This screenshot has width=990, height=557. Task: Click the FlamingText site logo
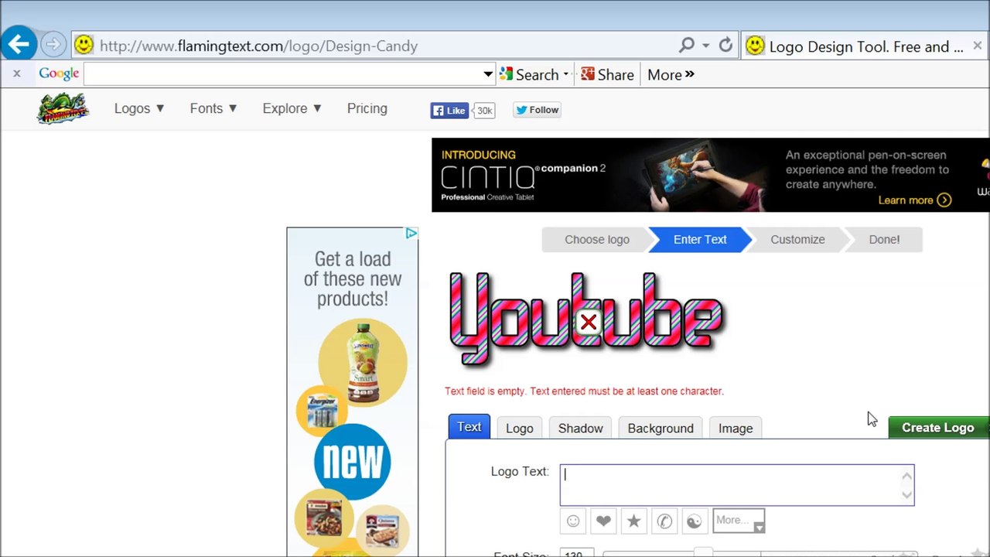(63, 108)
